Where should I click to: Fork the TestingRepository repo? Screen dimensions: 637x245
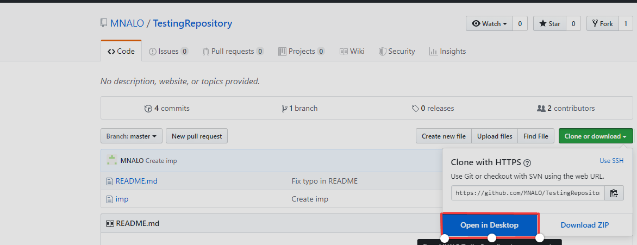602,23
